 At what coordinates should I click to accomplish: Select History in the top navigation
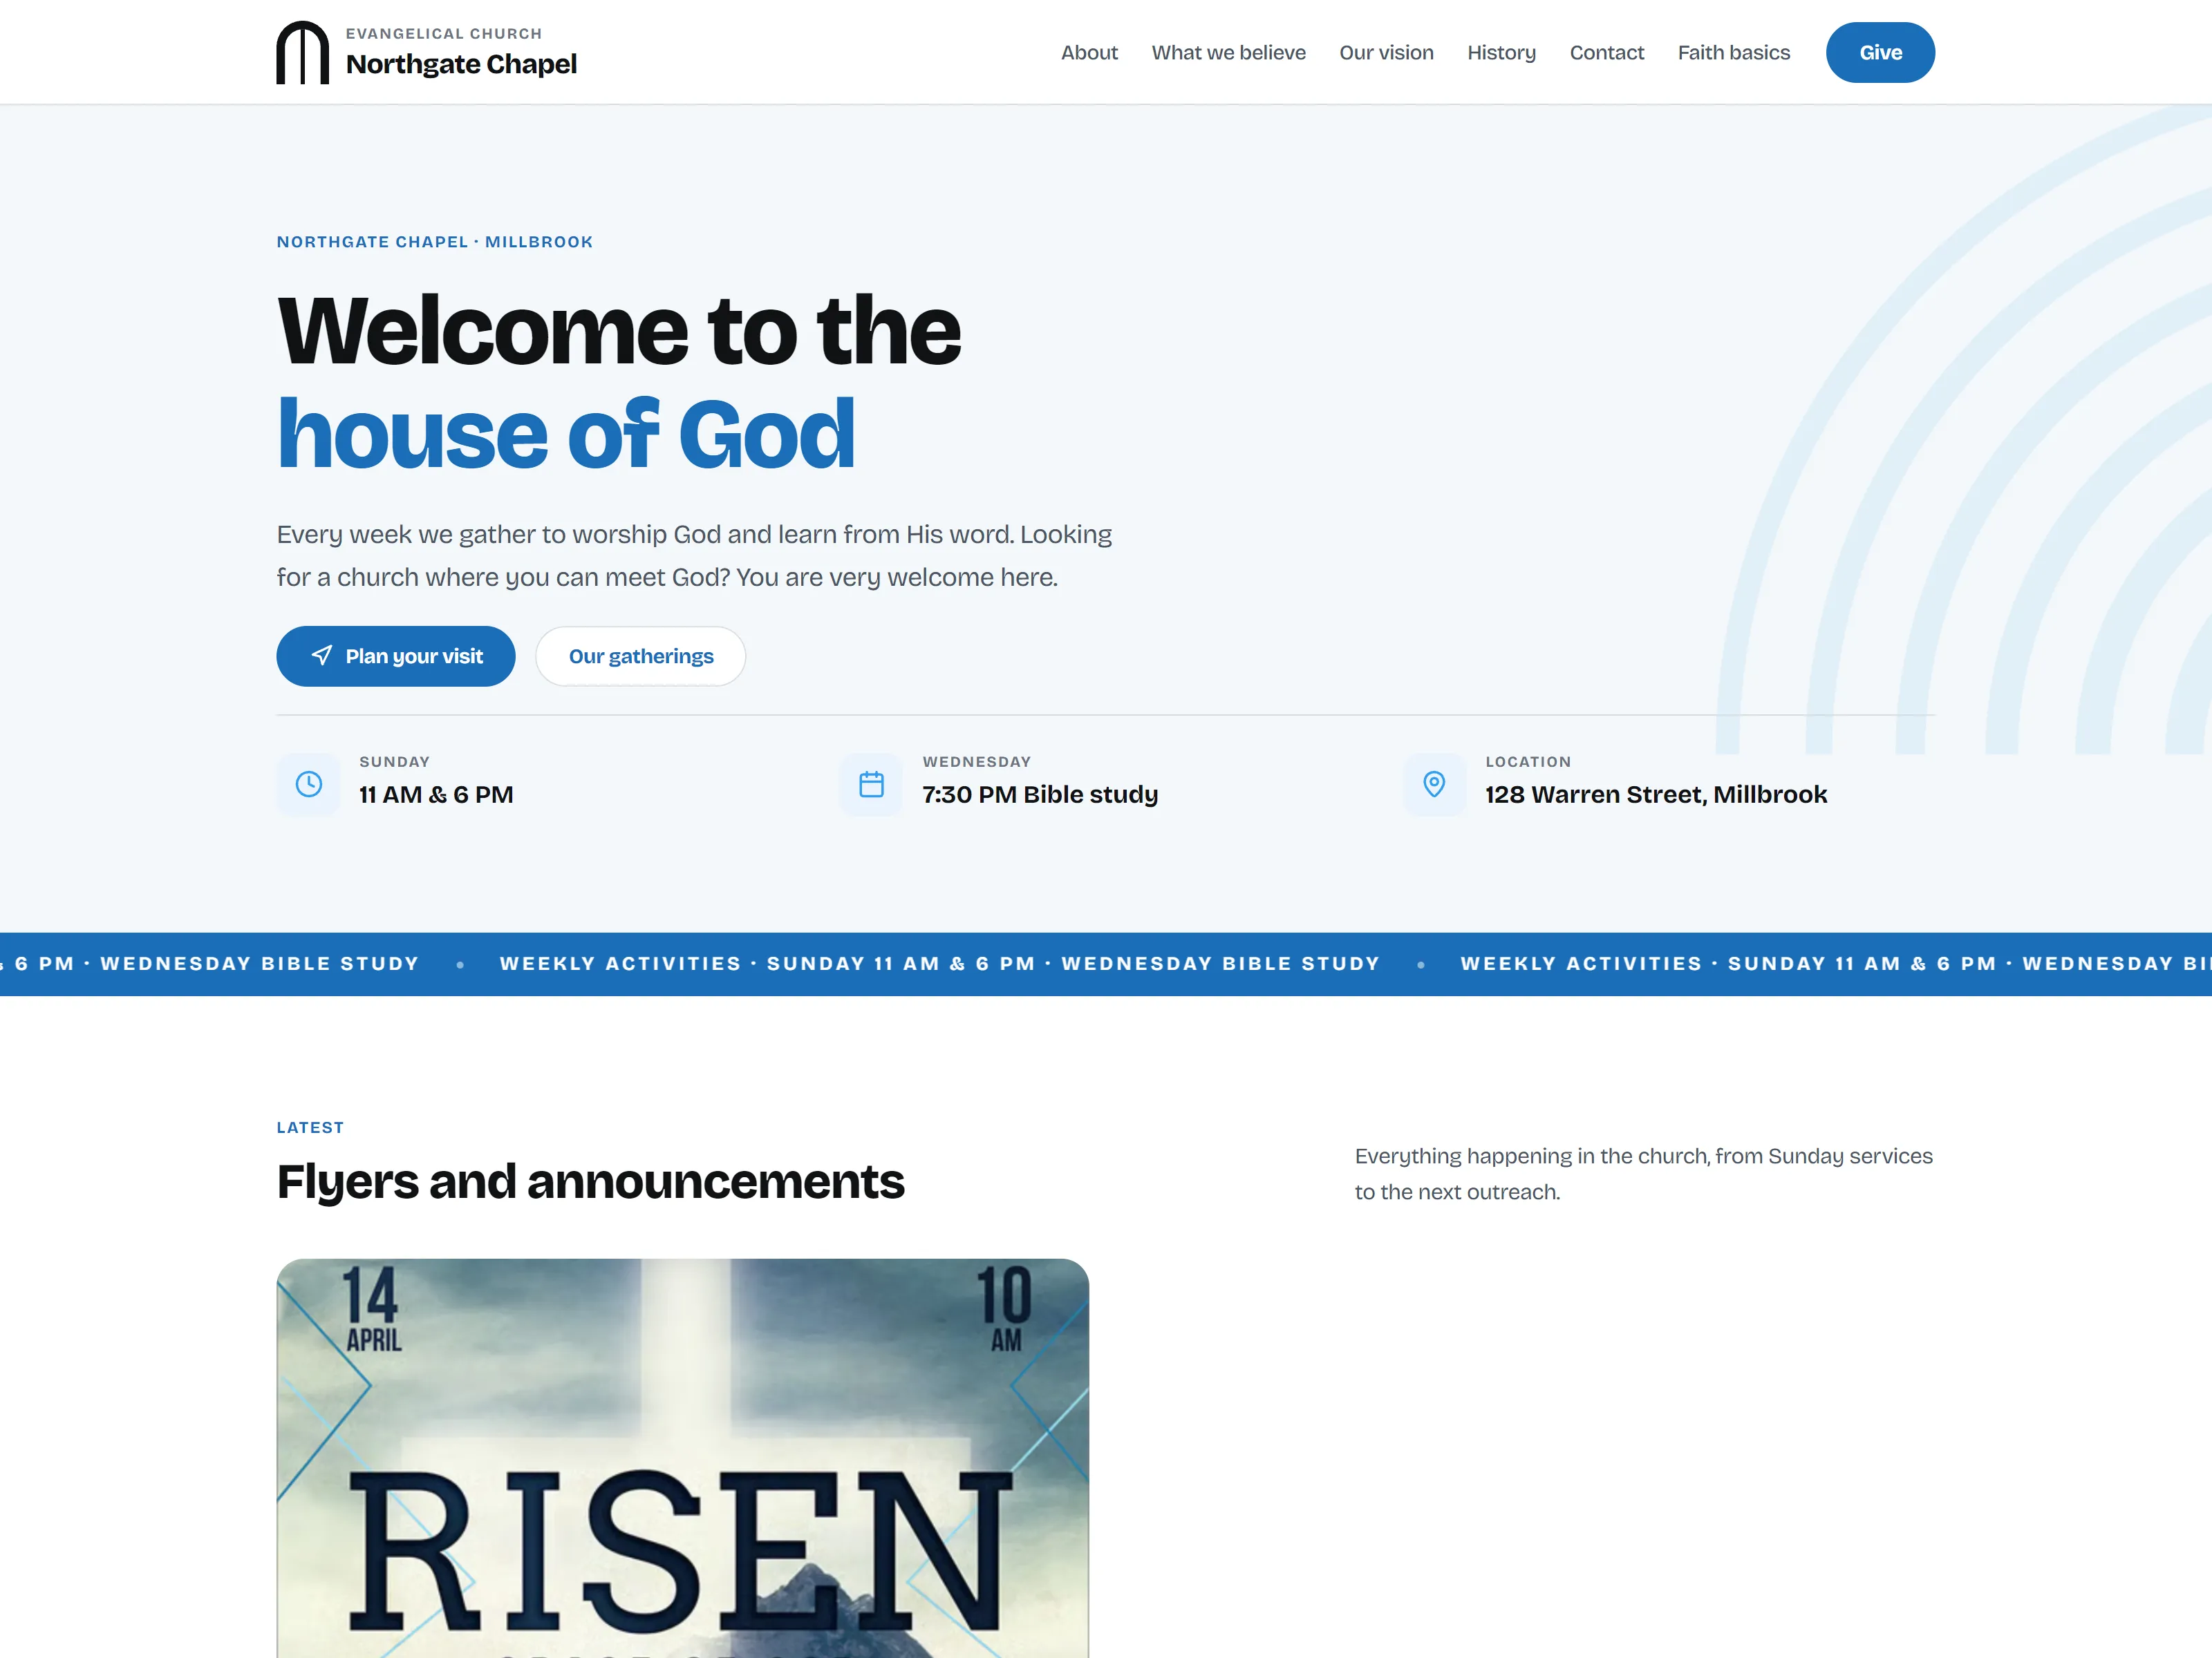click(1501, 53)
